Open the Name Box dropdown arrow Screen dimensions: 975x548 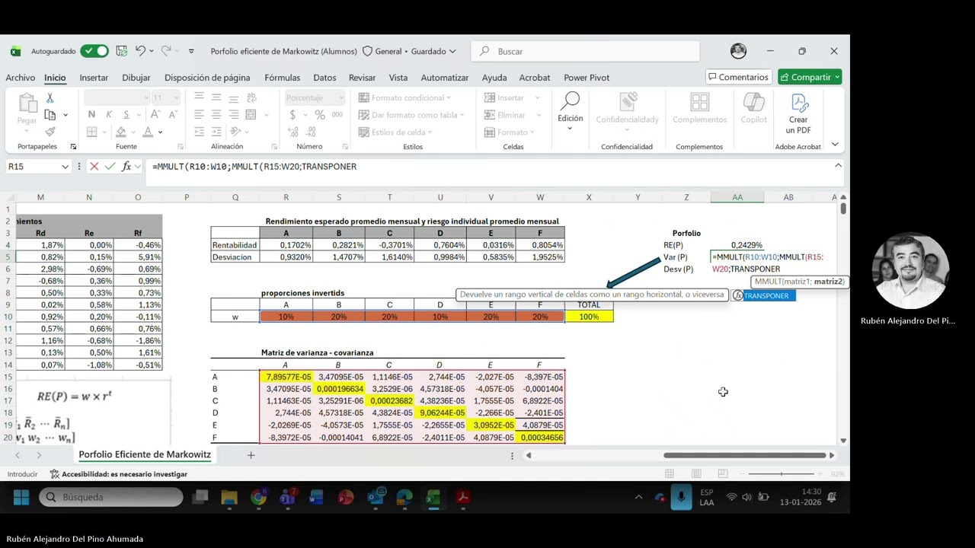pyautogui.click(x=64, y=166)
